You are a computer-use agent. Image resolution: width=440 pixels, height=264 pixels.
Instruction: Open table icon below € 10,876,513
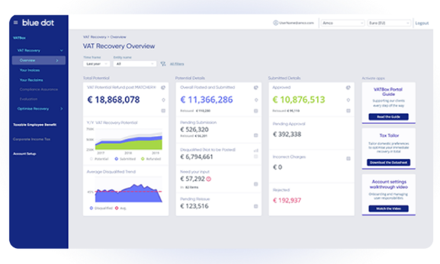click(x=348, y=111)
